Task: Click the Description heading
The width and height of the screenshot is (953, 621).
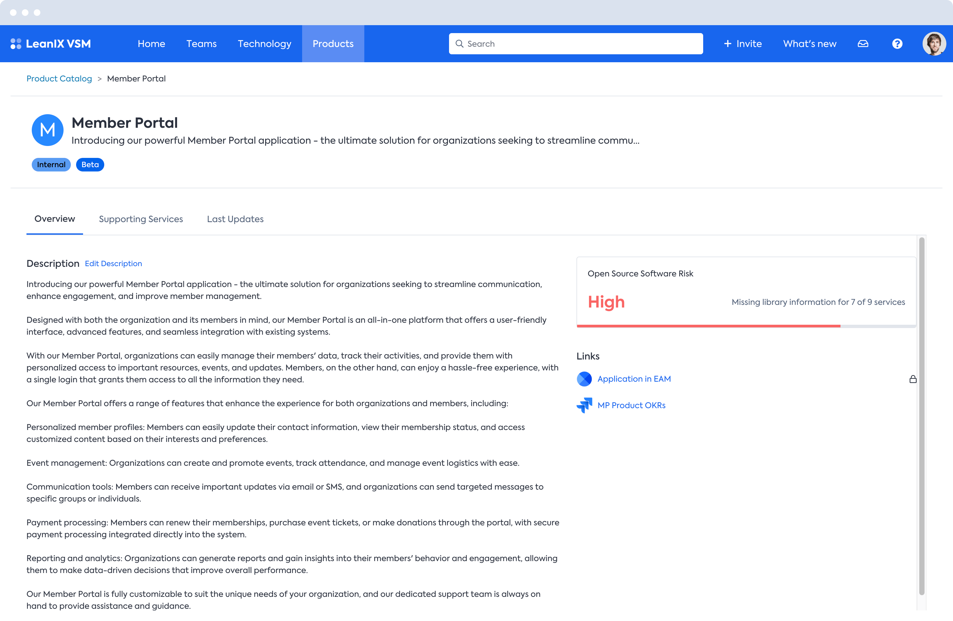Action: 53,263
